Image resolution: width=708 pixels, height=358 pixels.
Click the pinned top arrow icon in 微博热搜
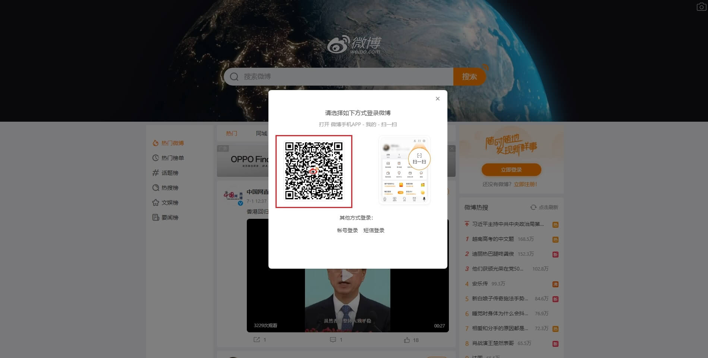(x=467, y=224)
